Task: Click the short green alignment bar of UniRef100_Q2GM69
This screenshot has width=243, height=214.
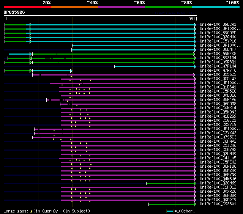Action: (170, 184)
